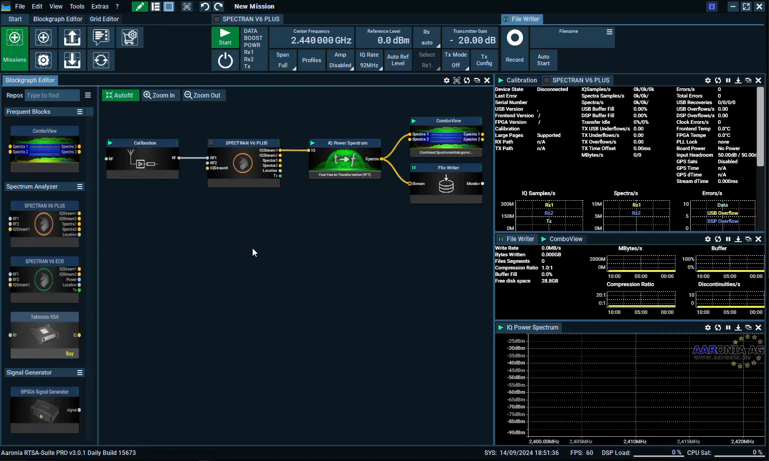Open the mission settings gear icon
The image size is (769, 461).
pos(43,60)
